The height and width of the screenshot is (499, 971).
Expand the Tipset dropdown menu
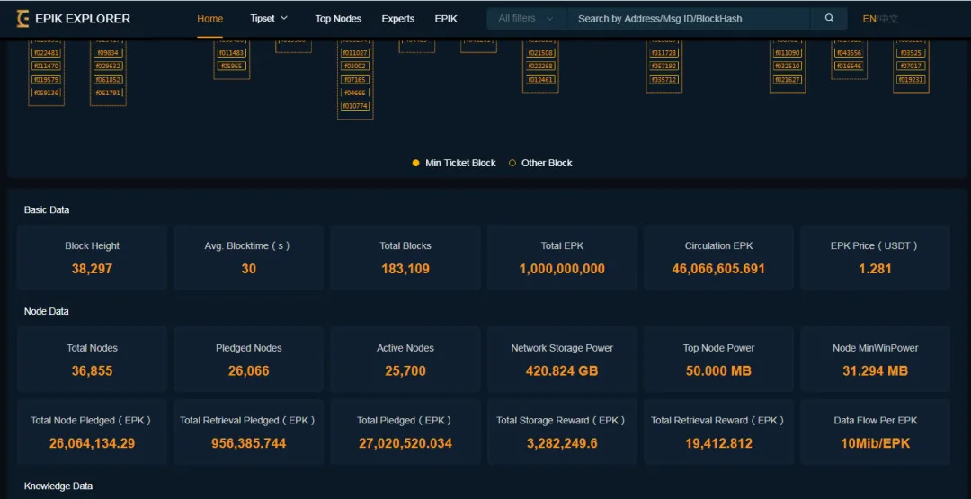click(269, 19)
